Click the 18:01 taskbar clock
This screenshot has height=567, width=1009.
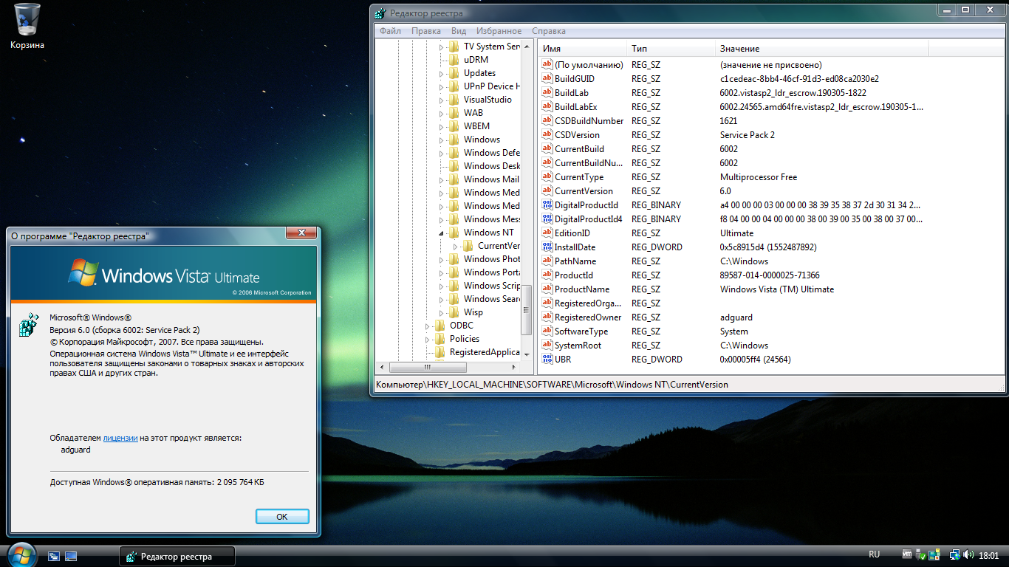pos(988,555)
